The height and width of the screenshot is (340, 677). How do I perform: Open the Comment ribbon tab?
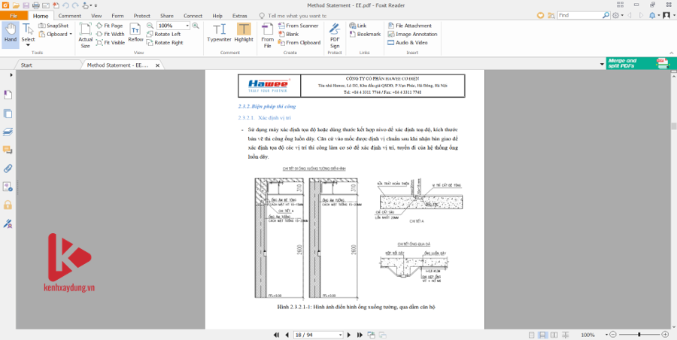click(x=69, y=15)
